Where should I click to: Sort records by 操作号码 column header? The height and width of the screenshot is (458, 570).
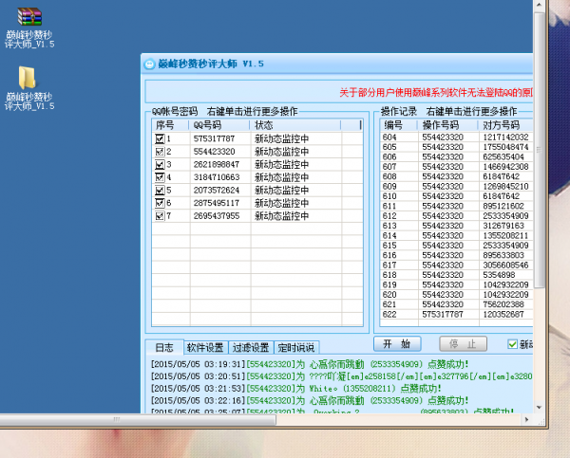447,125
